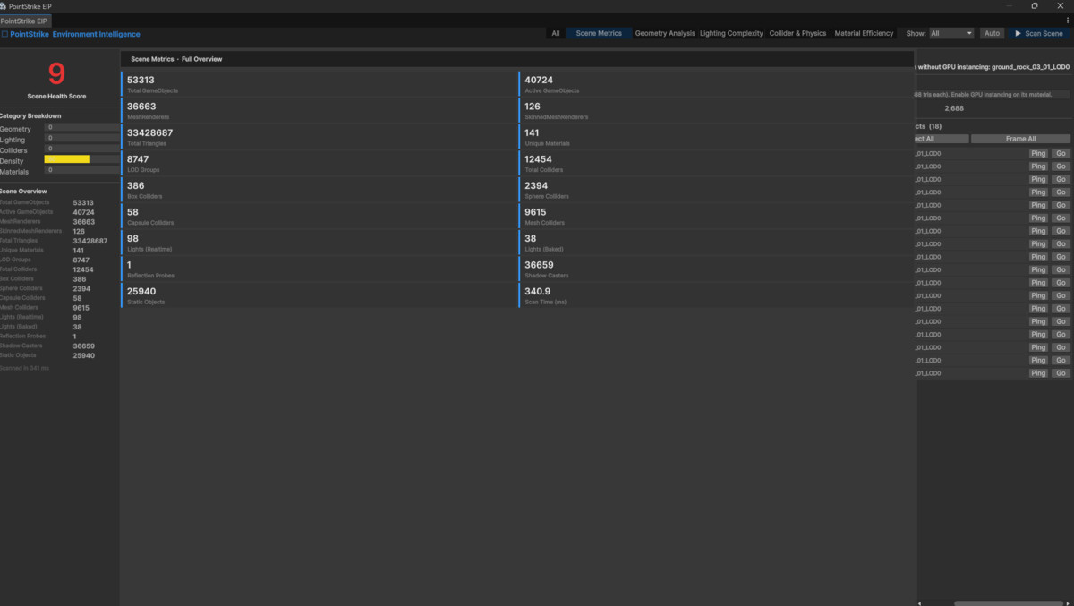This screenshot has height=606, width=1074.
Task: Click the square icon beside PointStrike heading
Action: [x=4, y=34]
